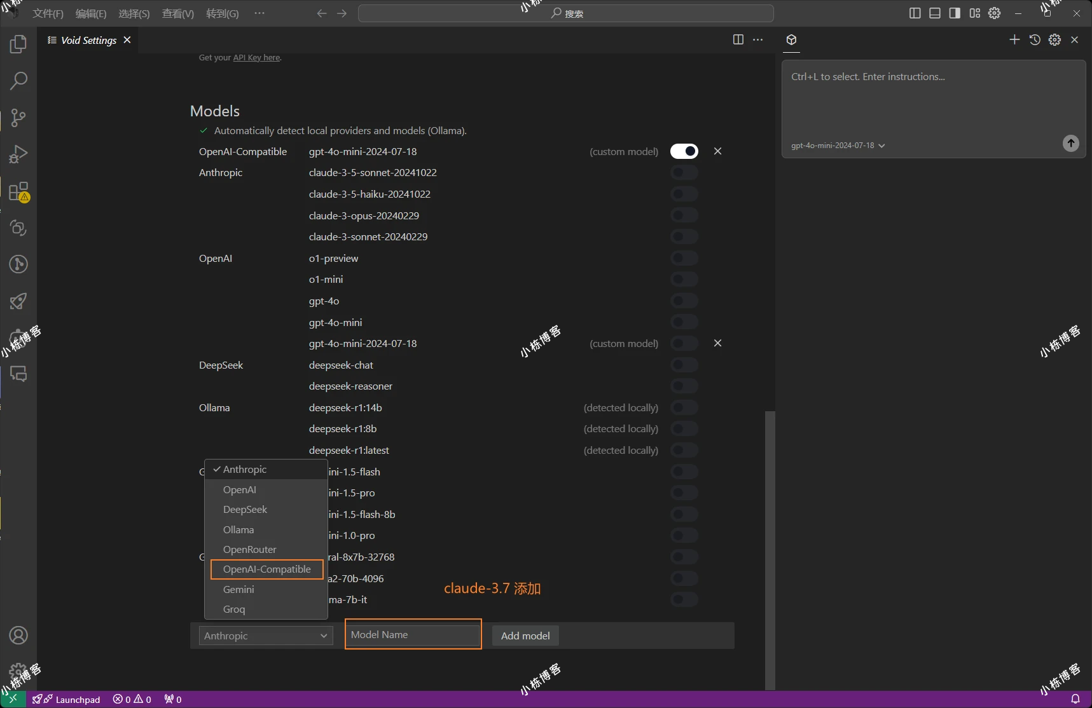
Task: Expand the chat model selector gpt-4o-mini-2024-07-18
Action: click(x=837, y=146)
